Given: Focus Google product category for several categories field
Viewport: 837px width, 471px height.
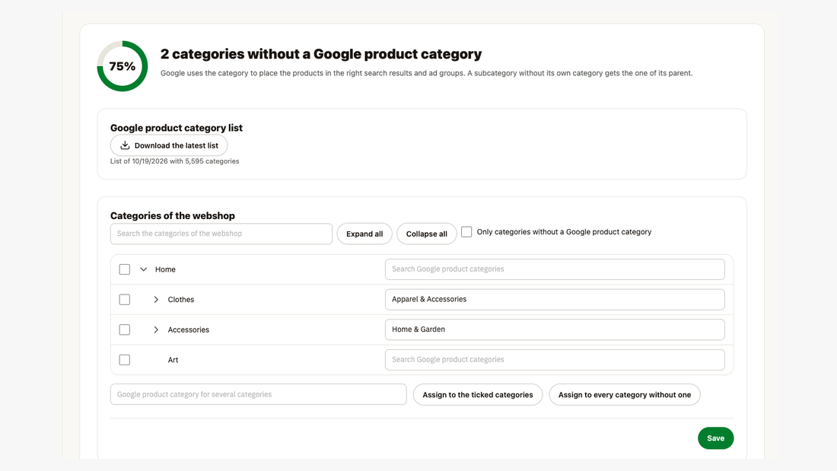Looking at the screenshot, I should pyautogui.click(x=259, y=394).
